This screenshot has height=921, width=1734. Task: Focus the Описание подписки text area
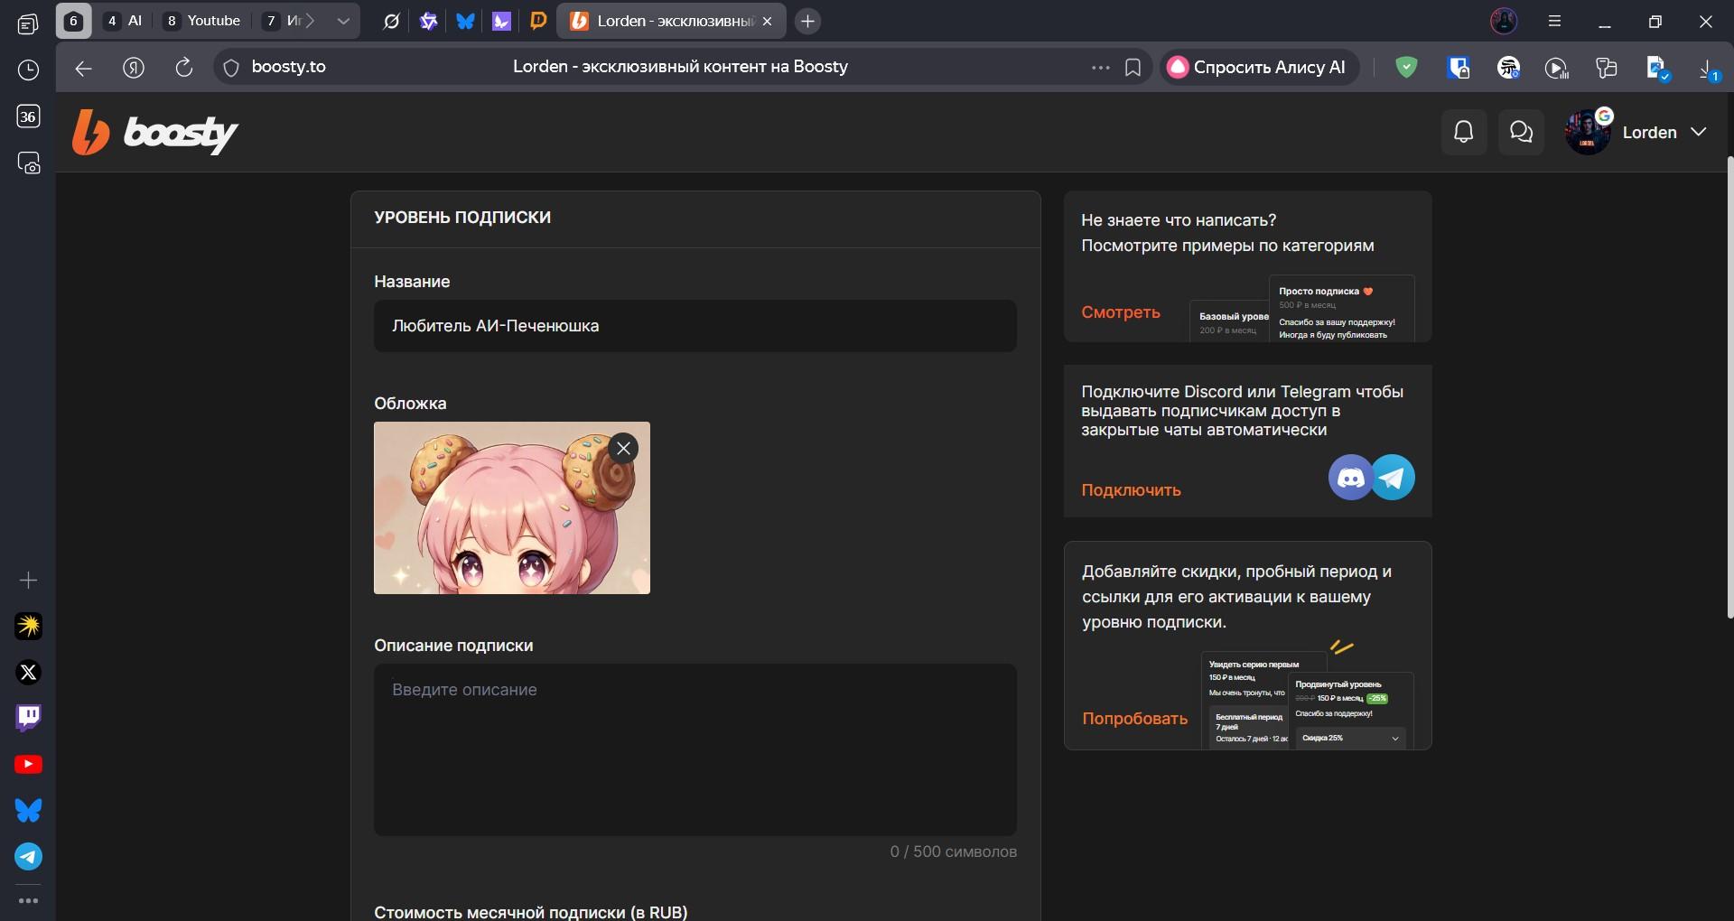point(695,749)
